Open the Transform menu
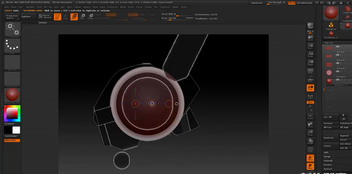Image resolution: width=352 pixels, height=174 pixels. (x=165, y=7)
